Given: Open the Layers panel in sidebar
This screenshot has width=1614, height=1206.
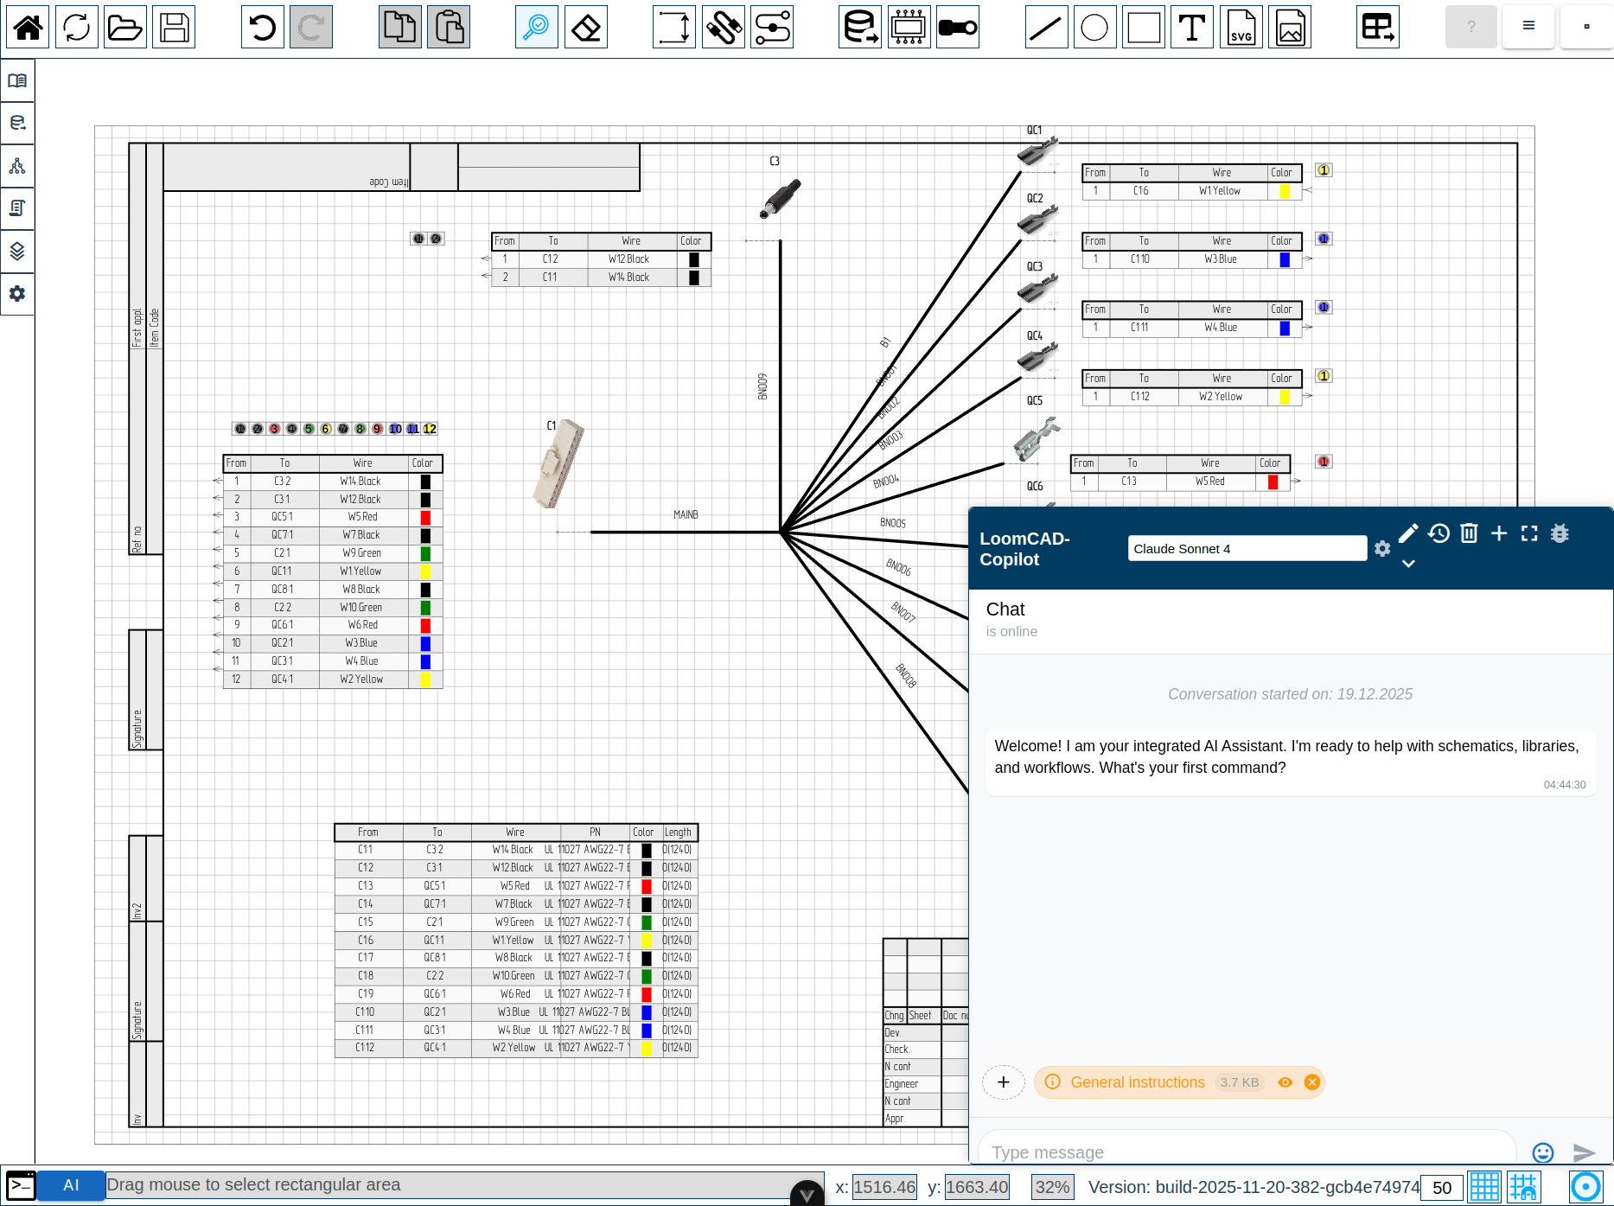Looking at the screenshot, I should coord(17,252).
